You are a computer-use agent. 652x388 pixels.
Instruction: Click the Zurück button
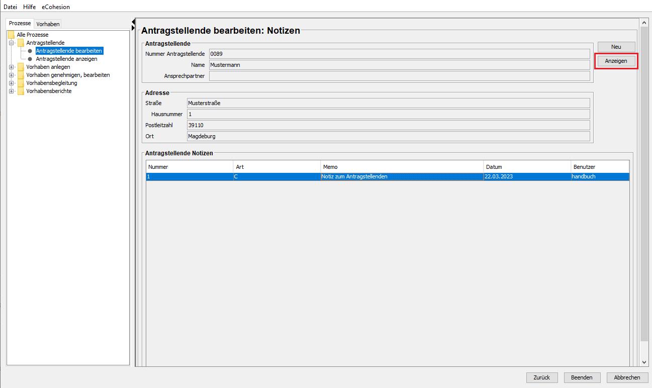pyautogui.click(x=542, y=377)
